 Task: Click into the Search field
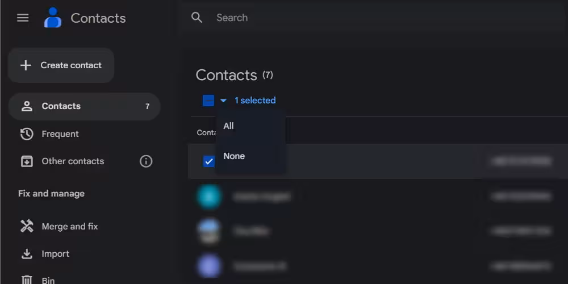coord(341,18)
